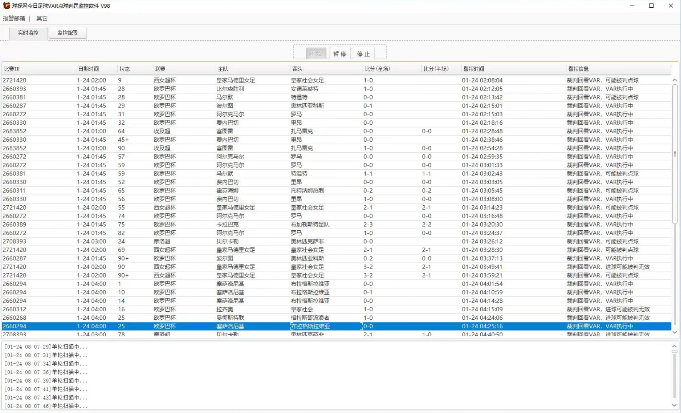
Task: Sort by 状态 column header
Action: click(135, 69)
